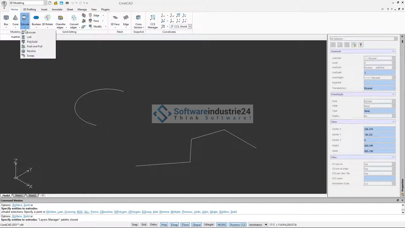Select the Cone modeling tool
The height and width of the screenshot is (228, 405).
15,20
